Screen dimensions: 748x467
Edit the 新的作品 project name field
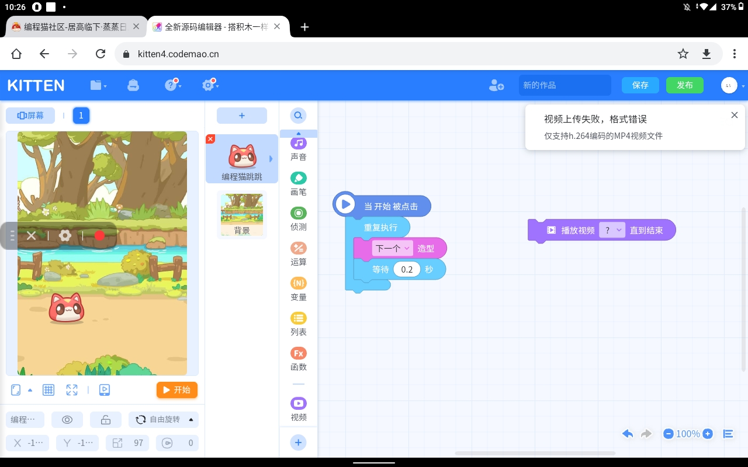coord(565,85)
